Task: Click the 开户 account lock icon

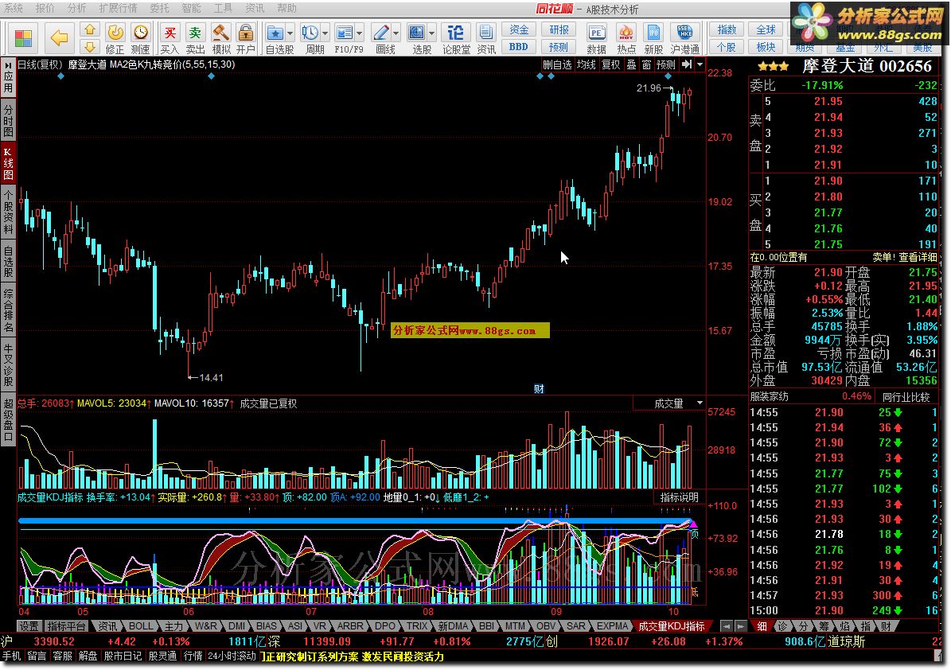Action: pos(246,39)
